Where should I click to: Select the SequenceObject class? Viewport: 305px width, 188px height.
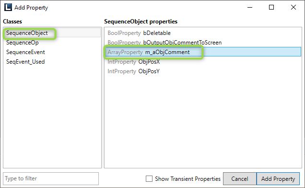pos(52,33)
